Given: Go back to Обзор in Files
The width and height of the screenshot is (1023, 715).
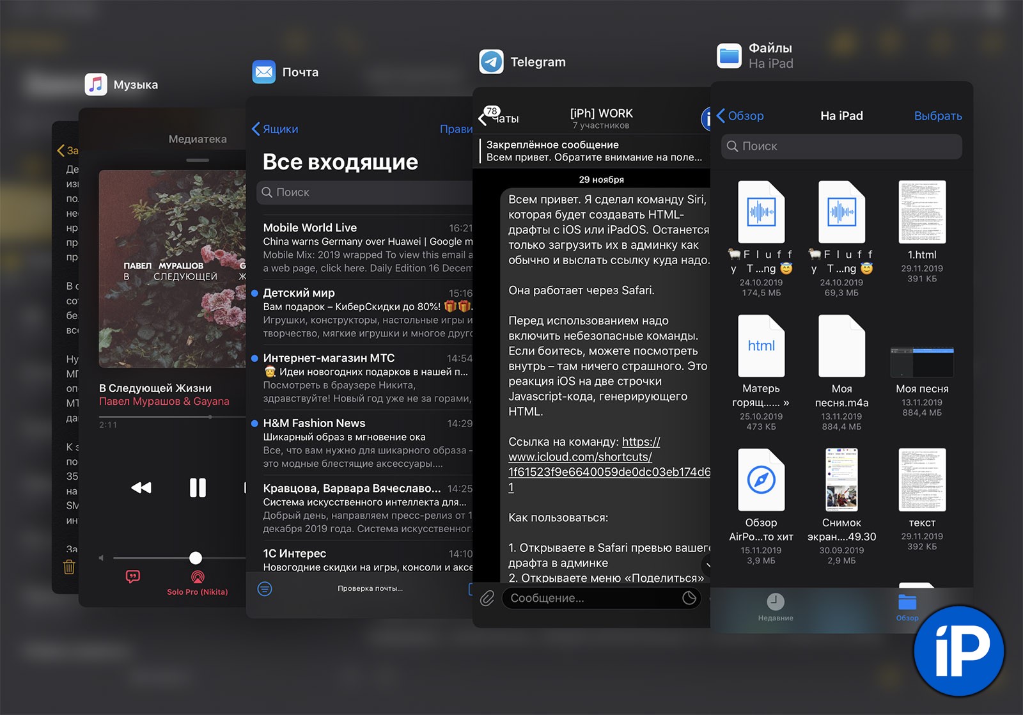Looking at the screenshot, I should click(740, 116).
